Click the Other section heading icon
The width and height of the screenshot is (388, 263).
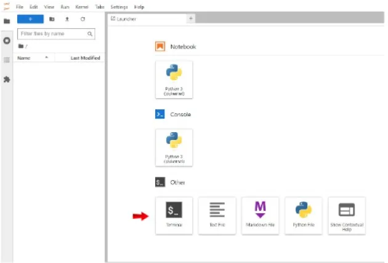tap(160, 183)
